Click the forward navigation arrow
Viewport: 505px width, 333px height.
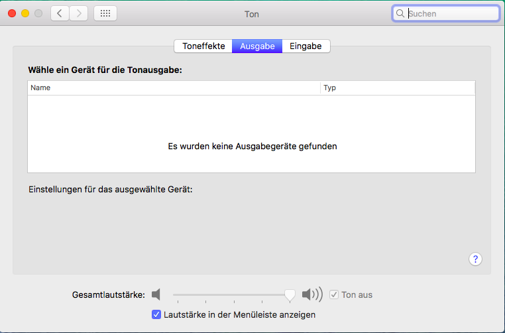pyautogui.click(x=78, y=13)
